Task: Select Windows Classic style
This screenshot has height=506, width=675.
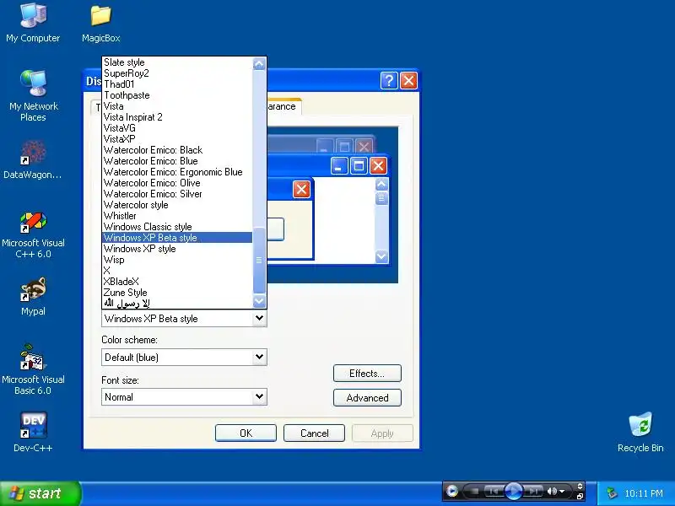Action: (x=177, y=227)
